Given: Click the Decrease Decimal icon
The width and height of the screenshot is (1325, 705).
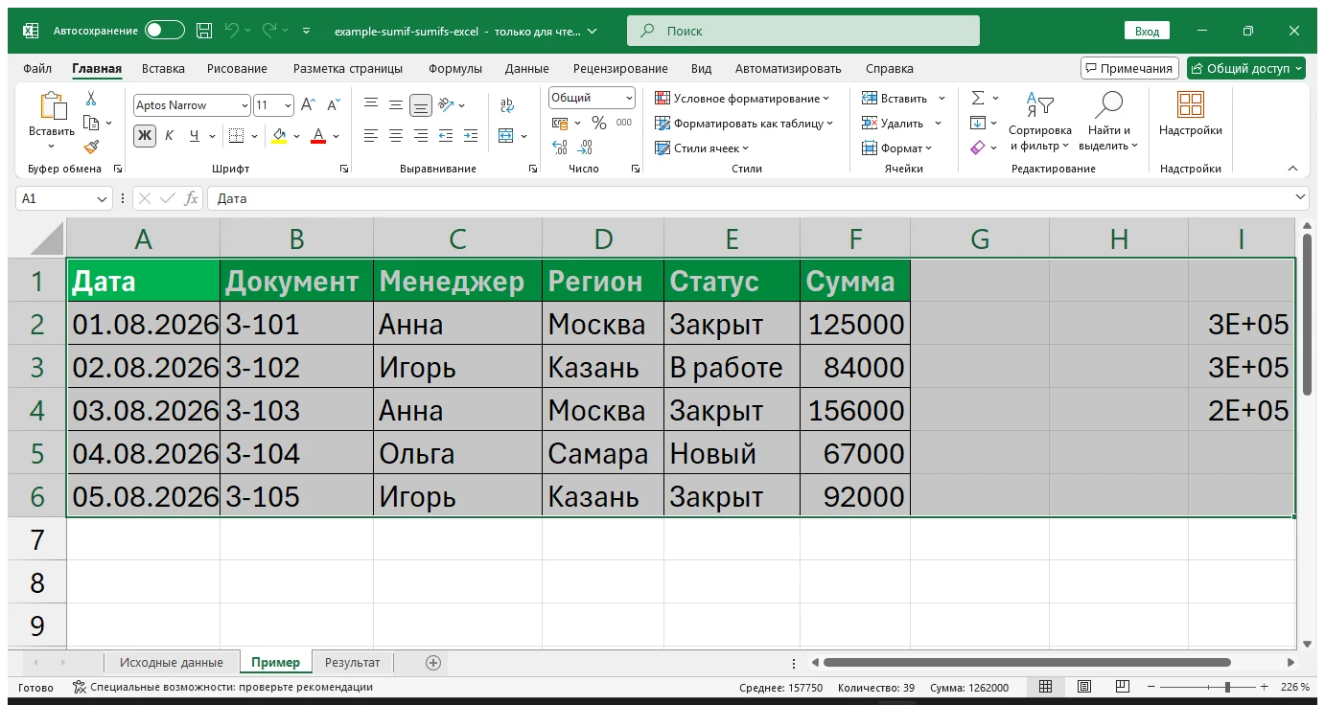Looking at the screenshot, I should pyautogui.click(x=587, y=148).
